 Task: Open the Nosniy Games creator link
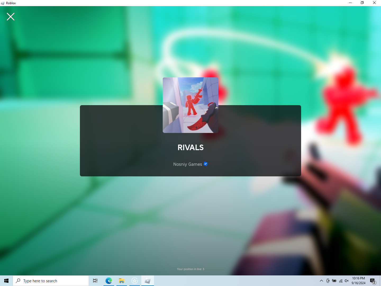pos(188,164)
